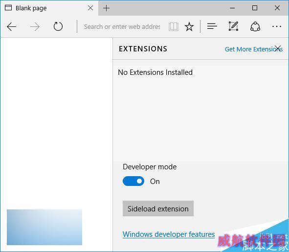Open the Share icon
Viewport: 289px width, 252px height.
click(255, 26)
